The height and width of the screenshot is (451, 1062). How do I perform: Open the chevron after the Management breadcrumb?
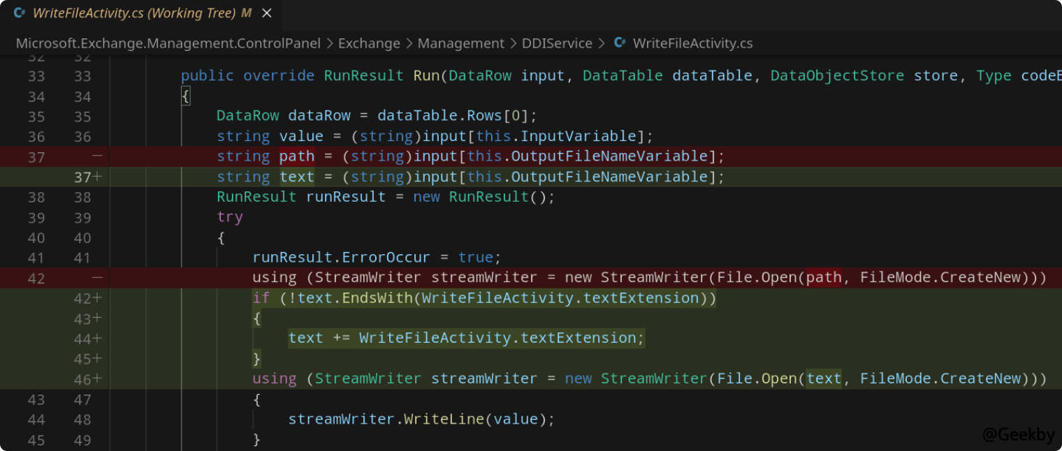coord(512,43)
